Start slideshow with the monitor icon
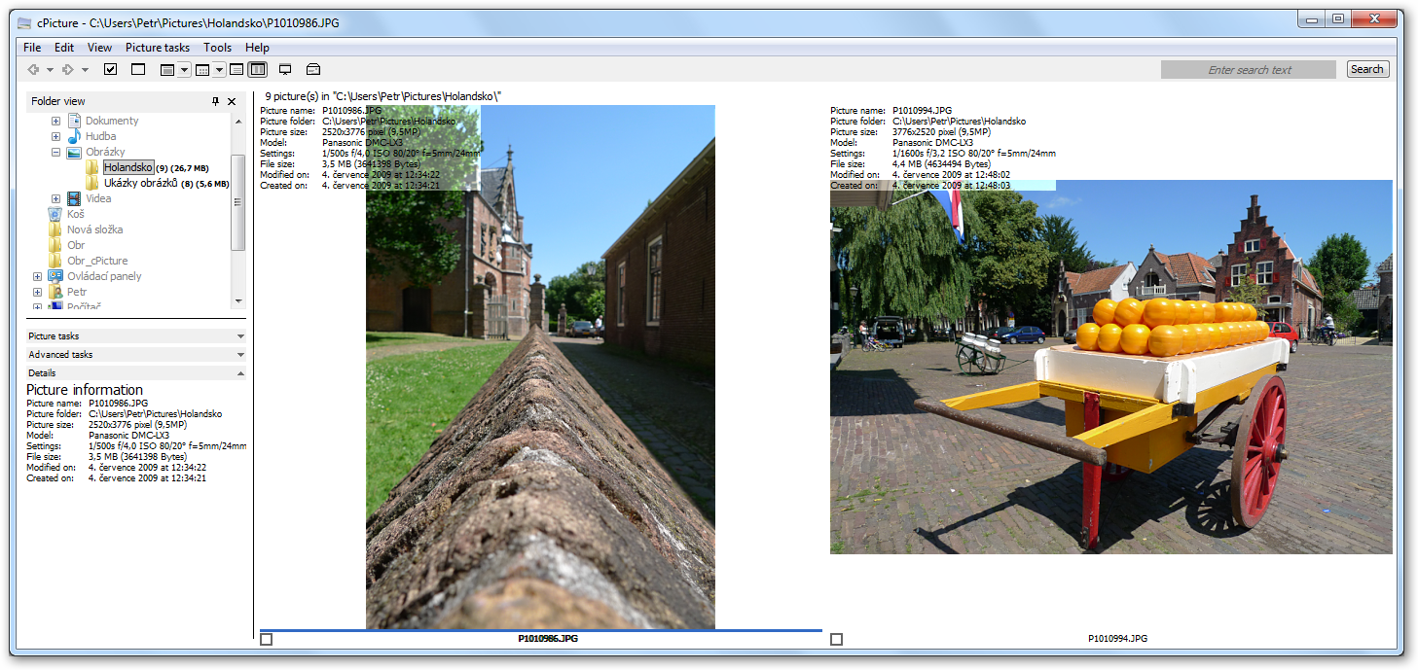 pos(285,69)
